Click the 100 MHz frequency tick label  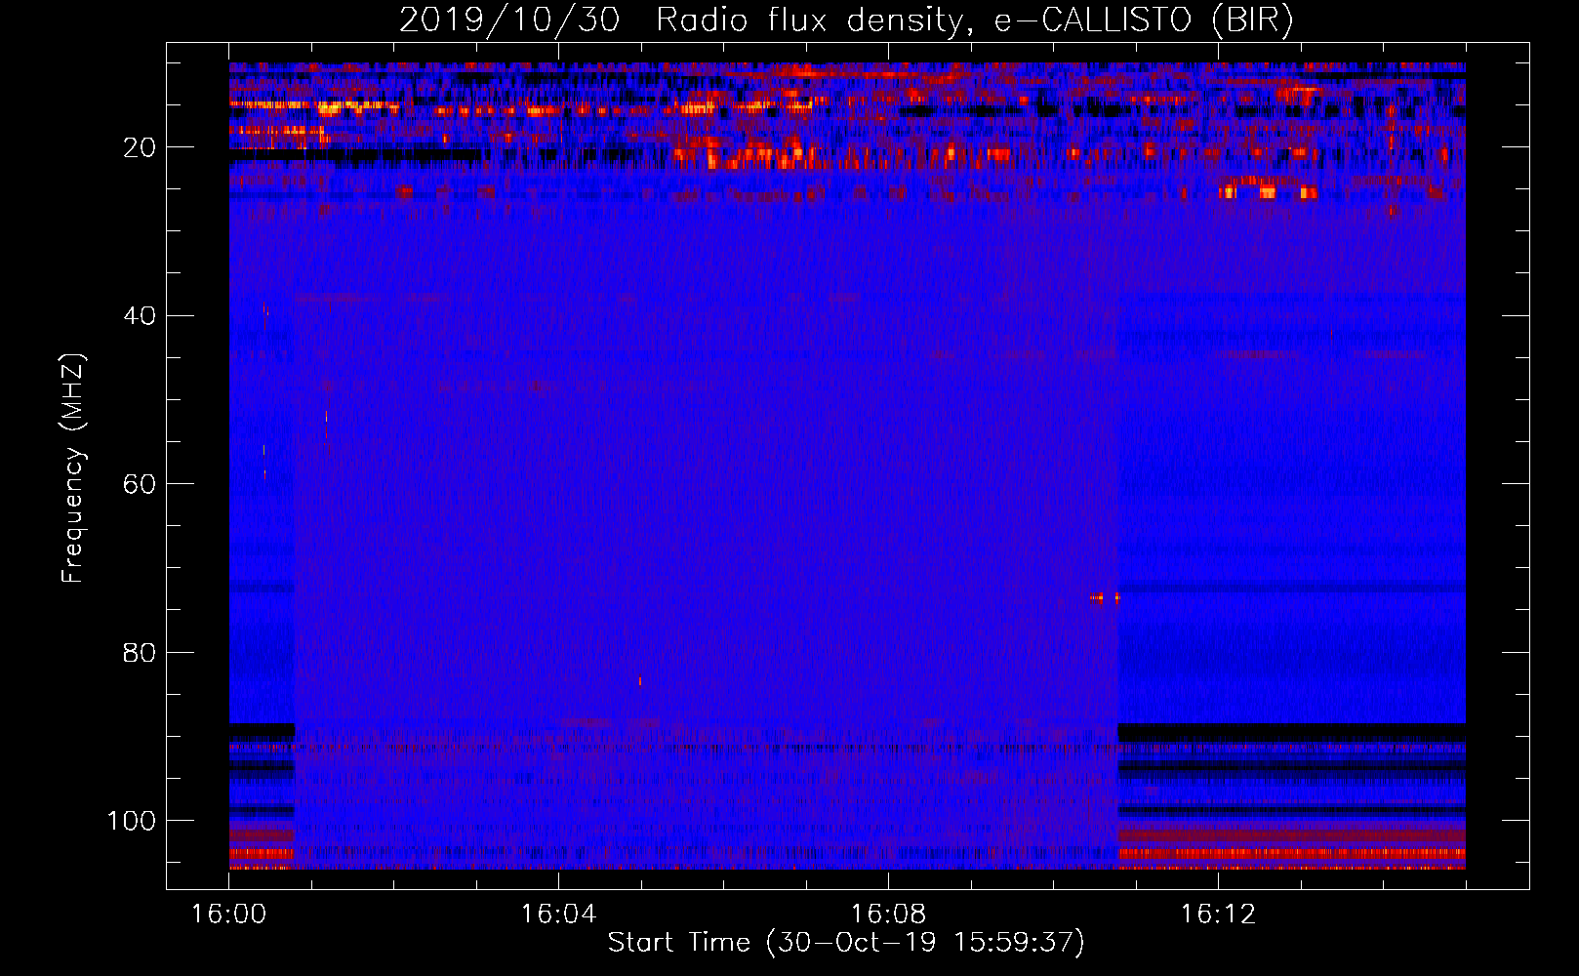pos(132,821)
